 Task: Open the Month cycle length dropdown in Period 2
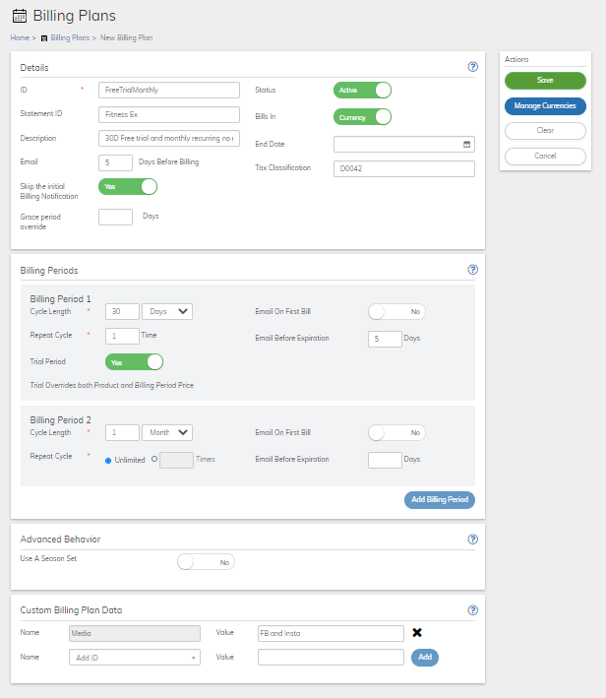coord(167,433)
